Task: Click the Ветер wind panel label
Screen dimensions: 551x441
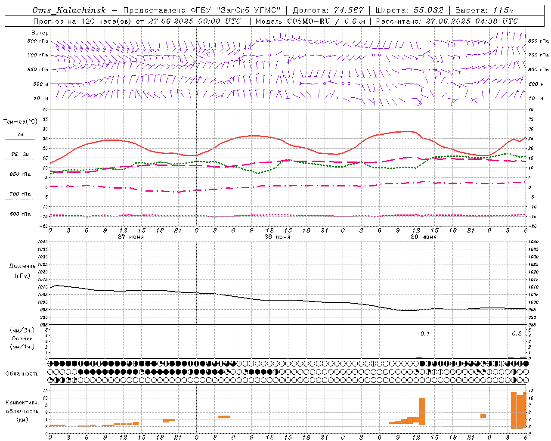Action: click(40, 33)
